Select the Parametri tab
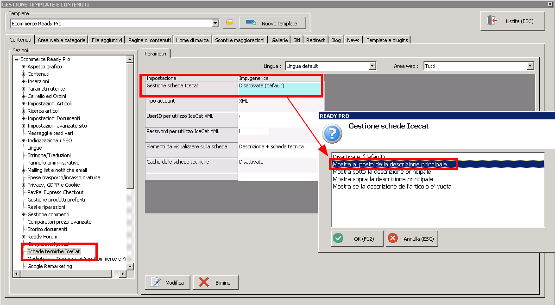This screenshot has width=555, height=305. pos(155,53)
